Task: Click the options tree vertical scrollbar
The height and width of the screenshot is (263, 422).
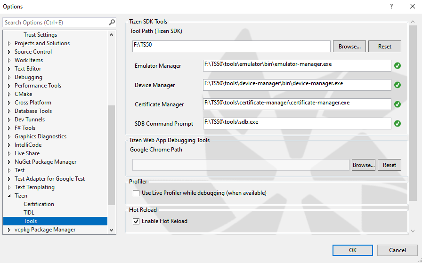Action: 112,155
